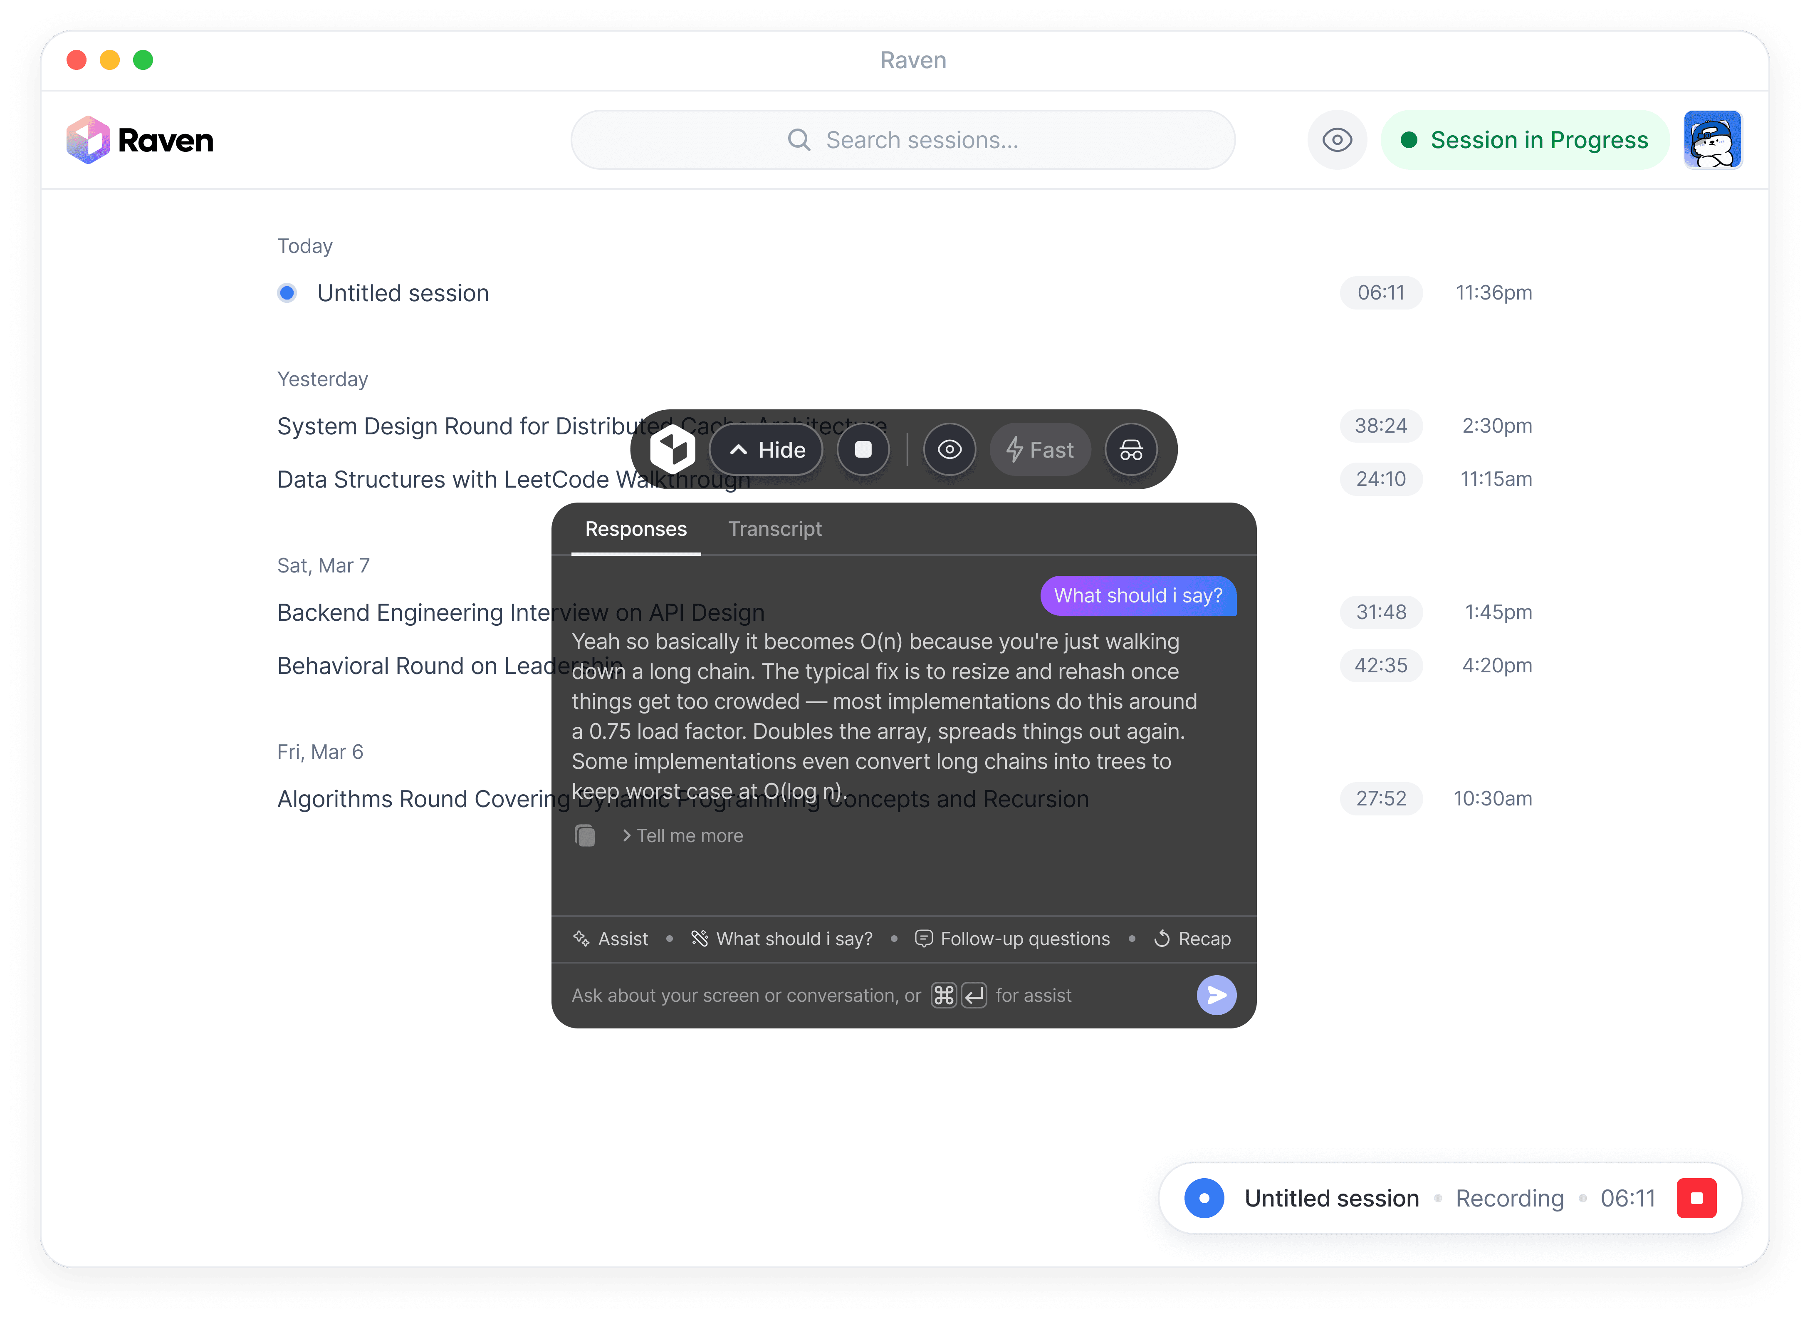The height and width of the screenshot is (1318, 1810).
Task: Click Follow-up questions action
Action: point(1012,939)
